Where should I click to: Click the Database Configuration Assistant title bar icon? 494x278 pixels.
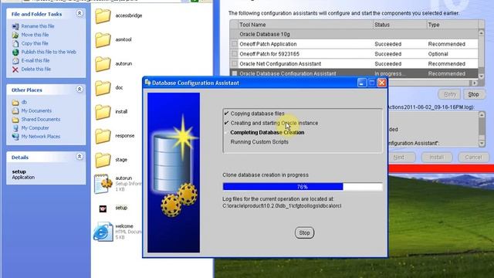click(x=147, y=83)
